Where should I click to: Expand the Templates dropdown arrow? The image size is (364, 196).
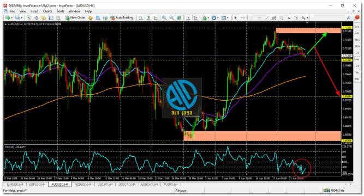point(228,18)
